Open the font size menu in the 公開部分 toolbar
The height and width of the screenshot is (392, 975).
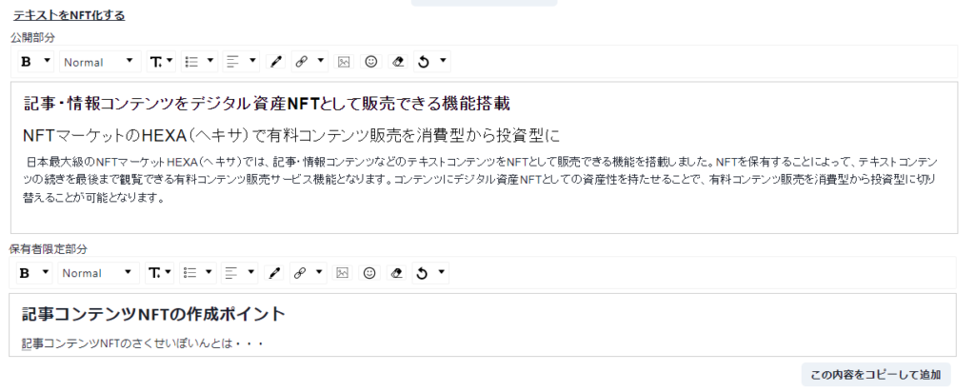point(161,62)
